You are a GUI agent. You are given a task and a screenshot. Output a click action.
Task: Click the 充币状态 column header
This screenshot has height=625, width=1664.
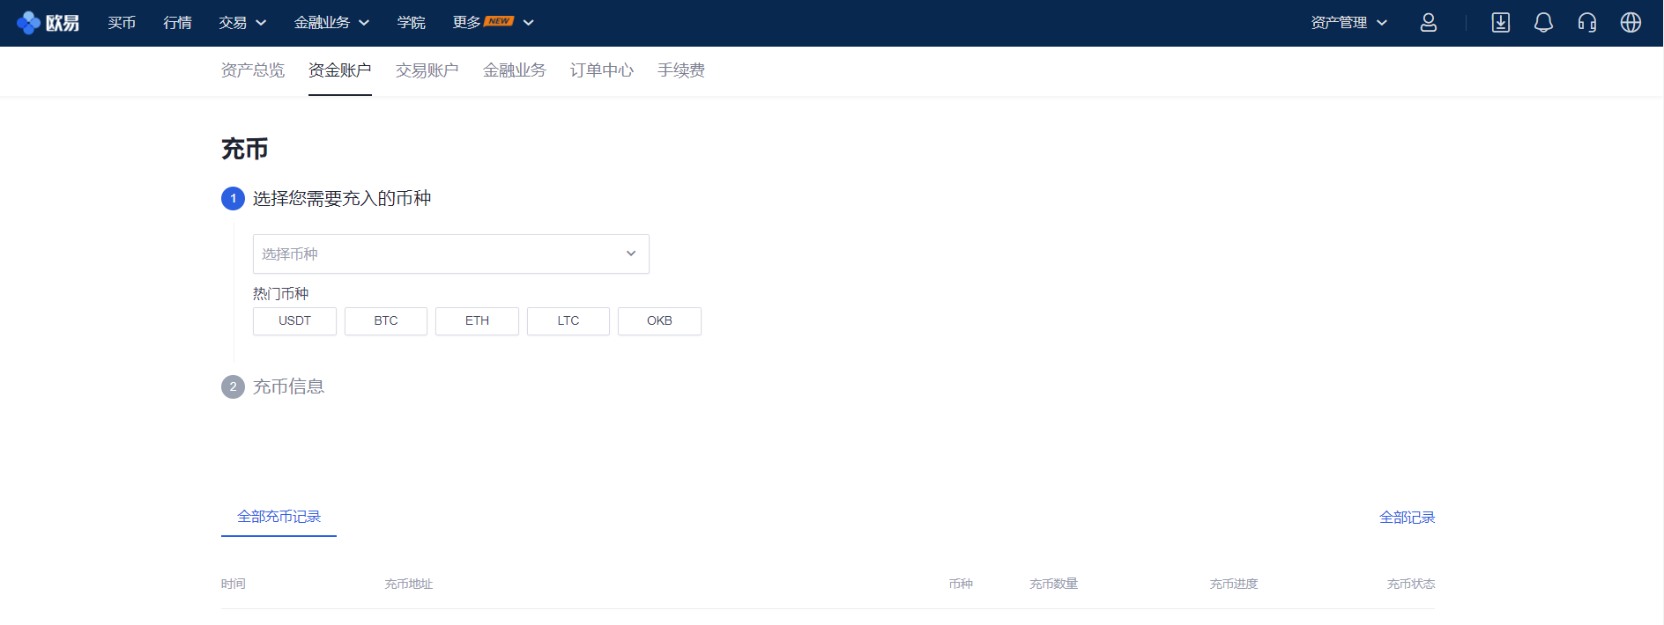click(1410, 584)
